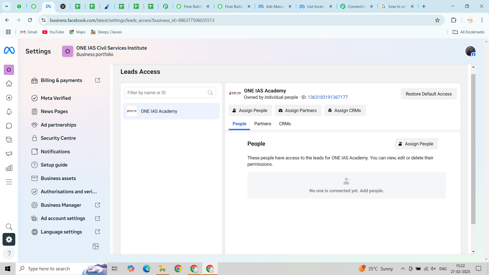The width and height of the screenshot is (489, 275).
Task: Bookmark this page with the star icon
Action: (x=437, y=20)
